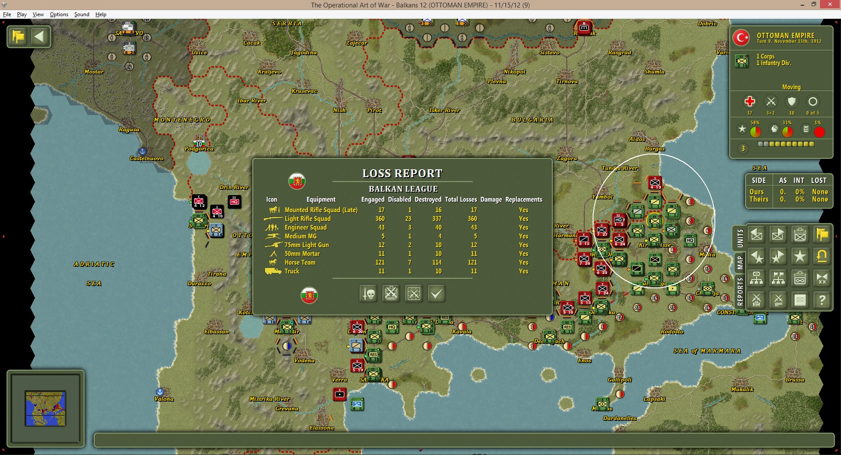The height and width of the screenshot is (455, 841).
Task: Click the skull and dagger button in Loss Report
Action: coord(368,294)
